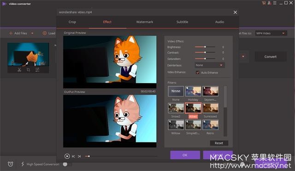Switch to the Watermark tab

point(145,22)
